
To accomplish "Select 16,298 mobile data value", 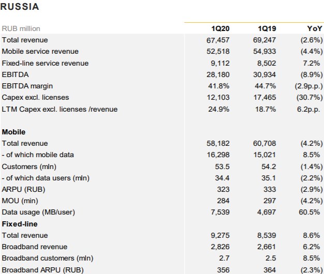I will [218, 155].
